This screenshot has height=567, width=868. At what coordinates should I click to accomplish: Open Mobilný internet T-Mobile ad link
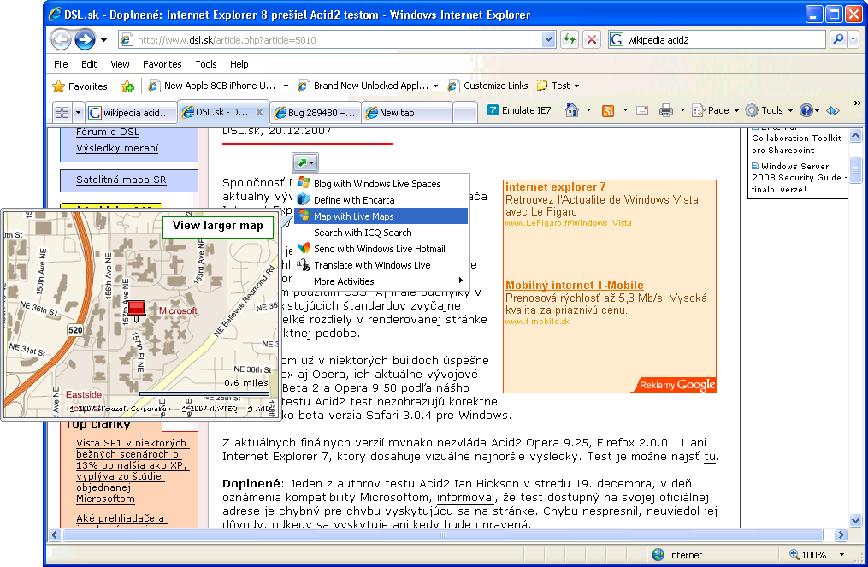[574, 285]
